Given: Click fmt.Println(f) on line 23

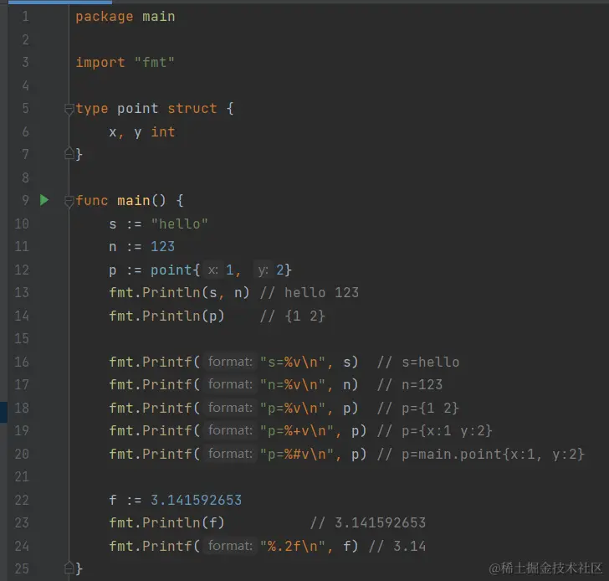Looking at the screenshot, I should click(166, 522).
